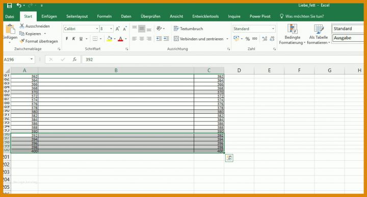Switch to the Formeln tab
The width and height of the screenshot is (367, 197).
point(104,16)
